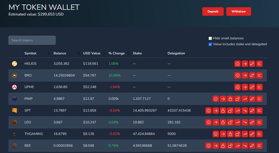Click trade swap icon for UPME
Screen dimensions: 279x153
coord(252,87)
